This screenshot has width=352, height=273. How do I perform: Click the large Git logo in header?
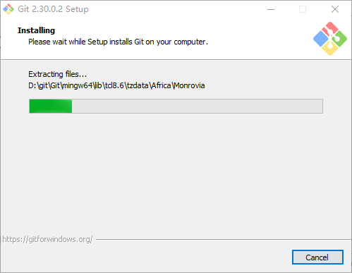[330, 39]
